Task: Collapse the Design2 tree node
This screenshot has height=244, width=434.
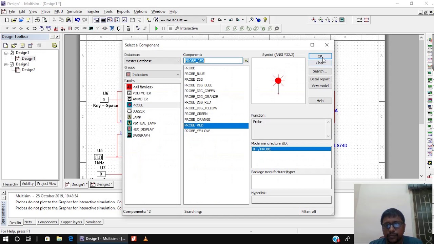Action: [x=6, y=64]
